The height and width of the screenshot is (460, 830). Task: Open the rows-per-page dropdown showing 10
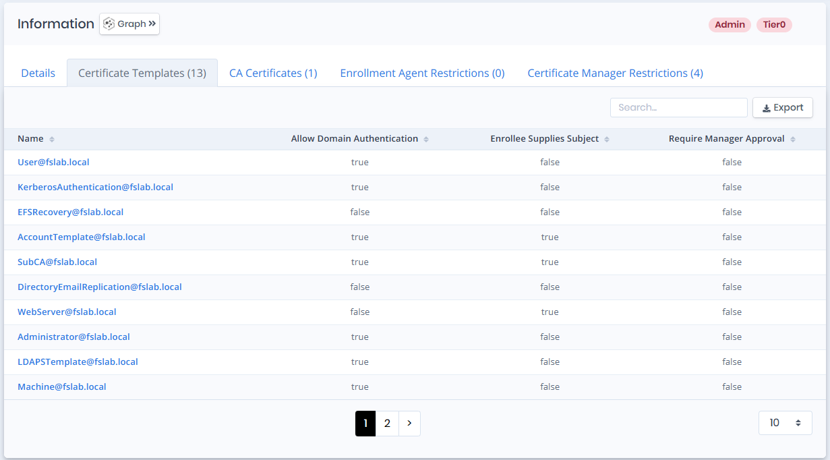785,423
